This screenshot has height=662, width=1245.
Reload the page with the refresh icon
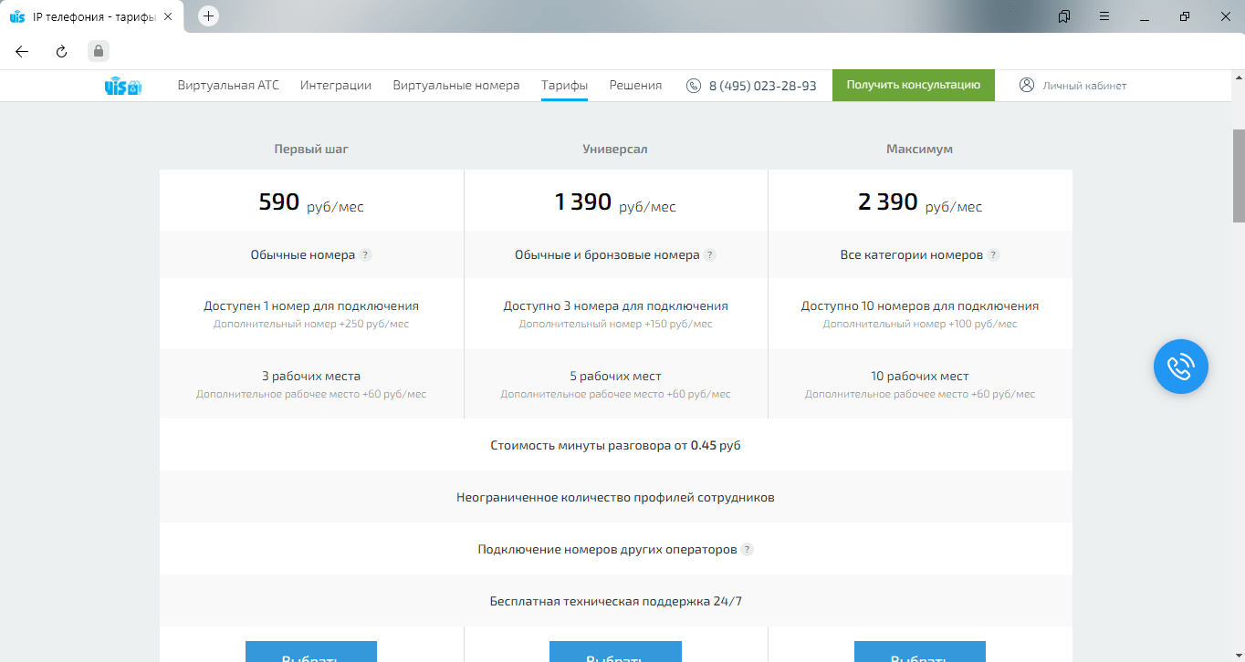[x=61, y=51]
